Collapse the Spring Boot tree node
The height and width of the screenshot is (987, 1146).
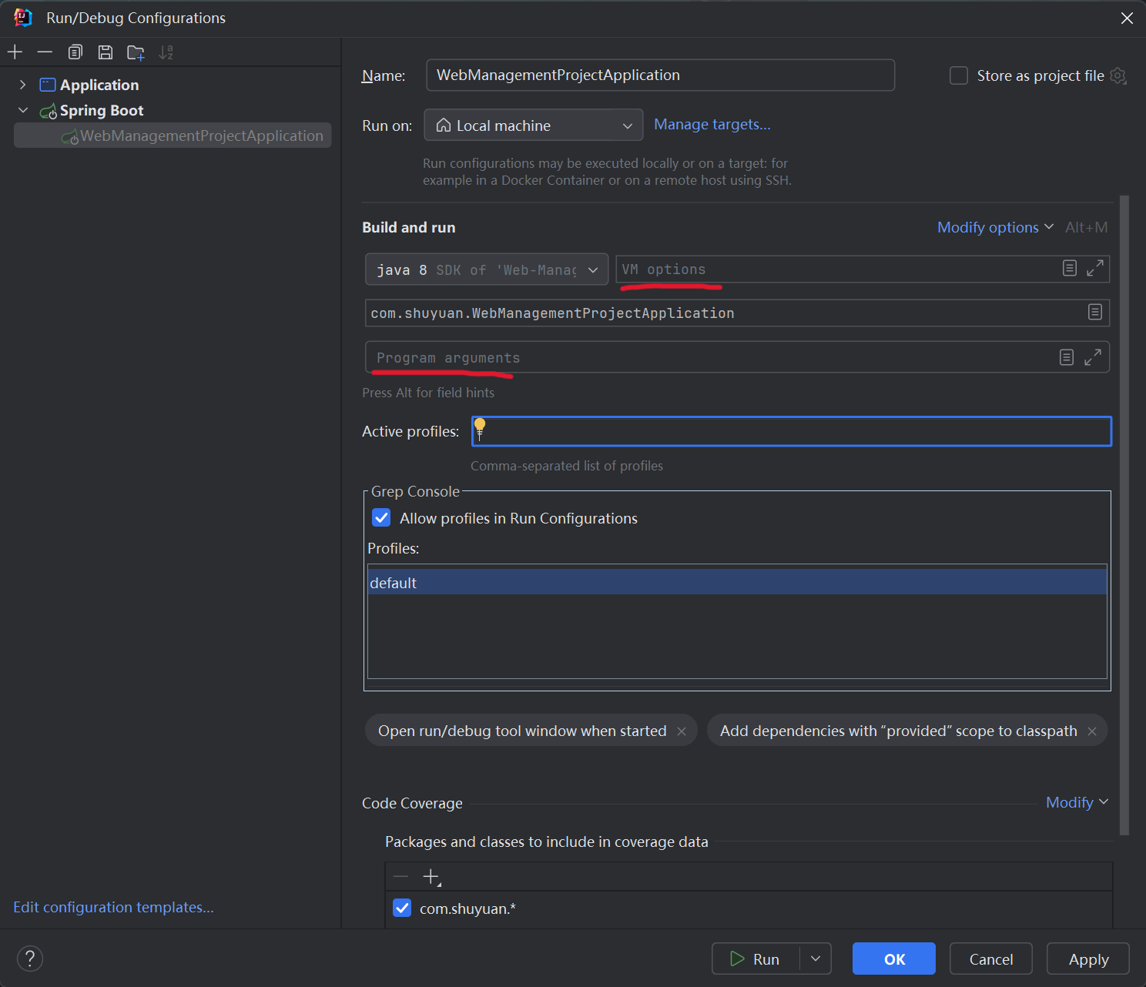point(23,110)
